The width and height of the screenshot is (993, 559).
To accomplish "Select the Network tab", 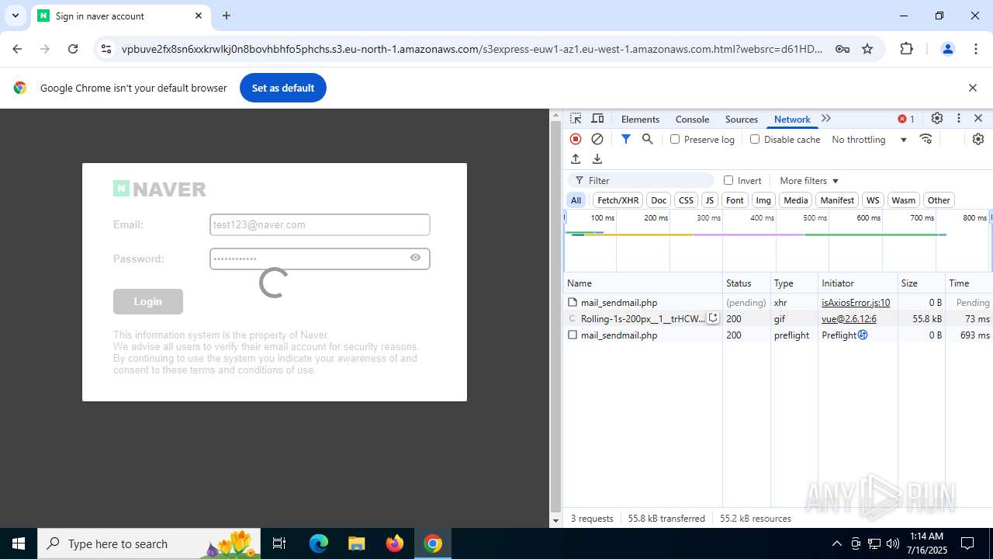I will coord(792,119).
